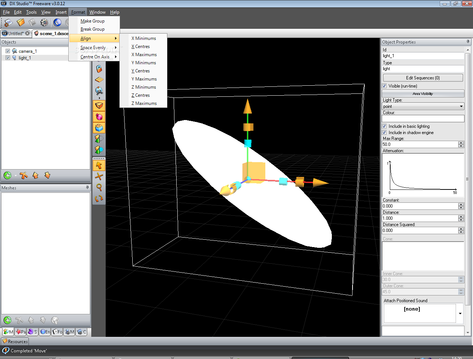Switch to the scene_1.dxscene tab
The height and width of the screenshot is (359, 473).
(x=51, y=33)
